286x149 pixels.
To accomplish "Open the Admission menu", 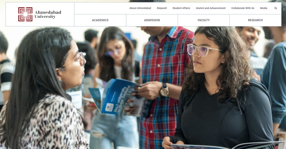I will pos(152,20).
